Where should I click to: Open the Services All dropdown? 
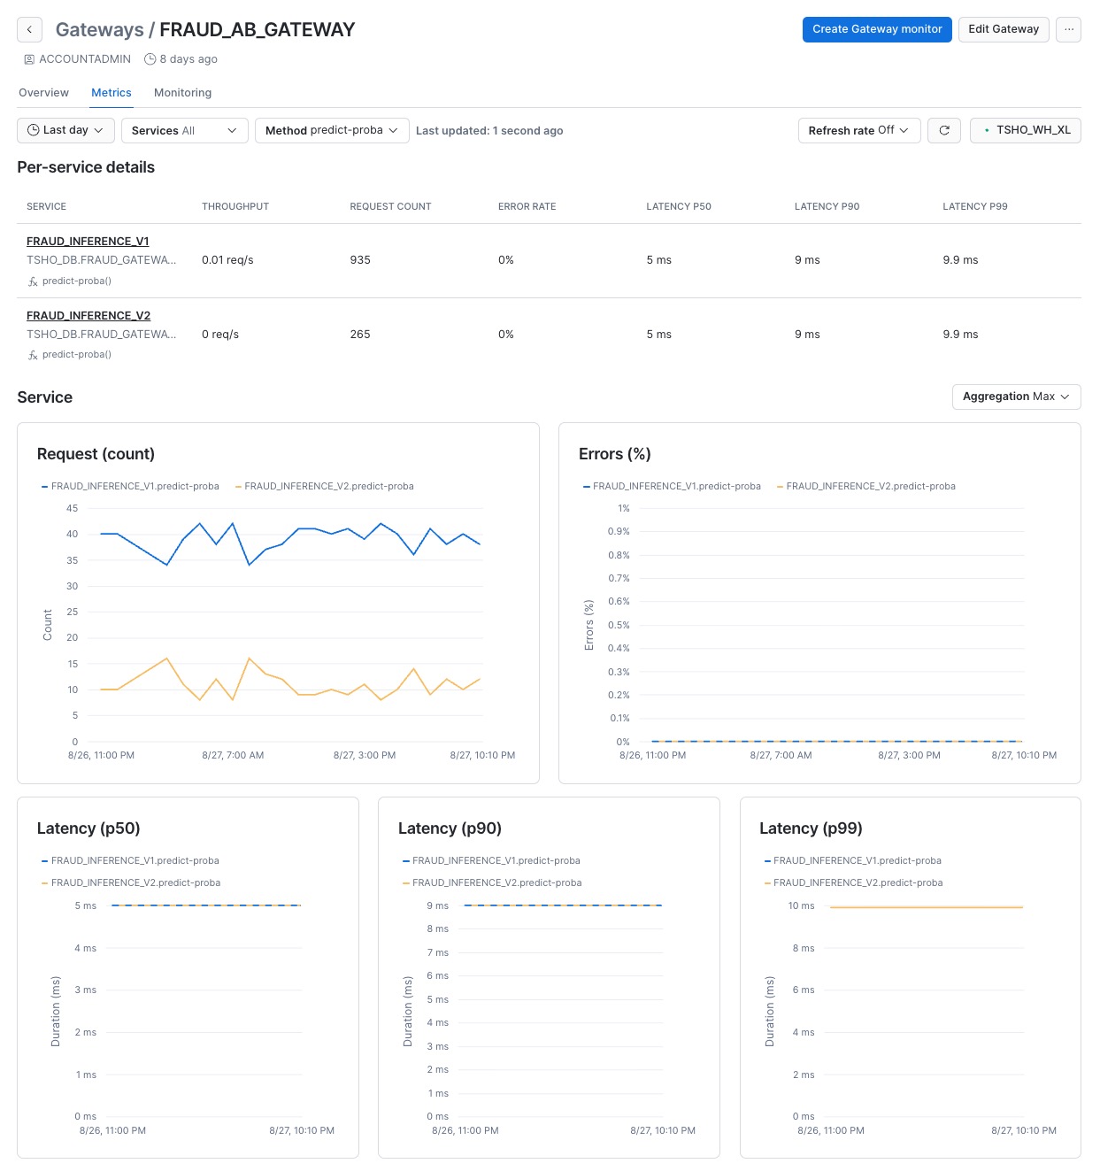(184, 130)
